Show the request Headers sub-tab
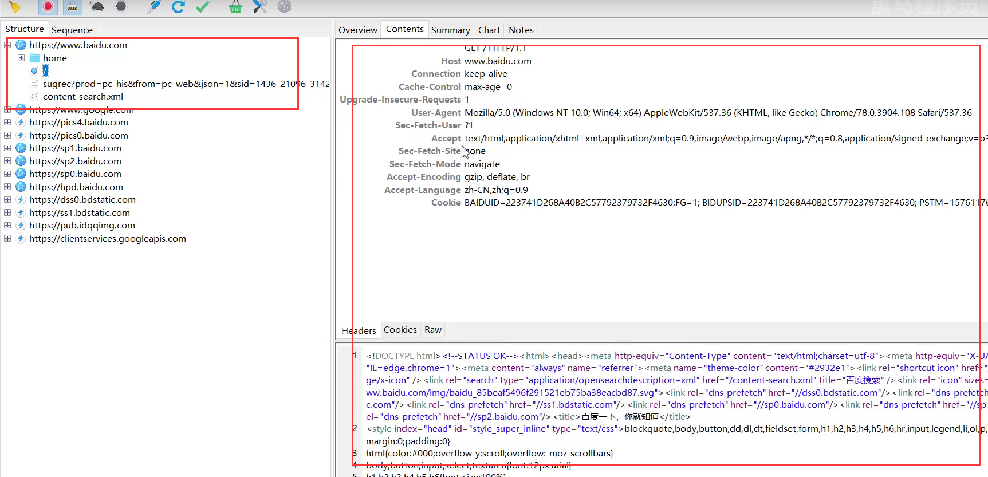Viewport: 988px width, 477px height. (359, 330)
